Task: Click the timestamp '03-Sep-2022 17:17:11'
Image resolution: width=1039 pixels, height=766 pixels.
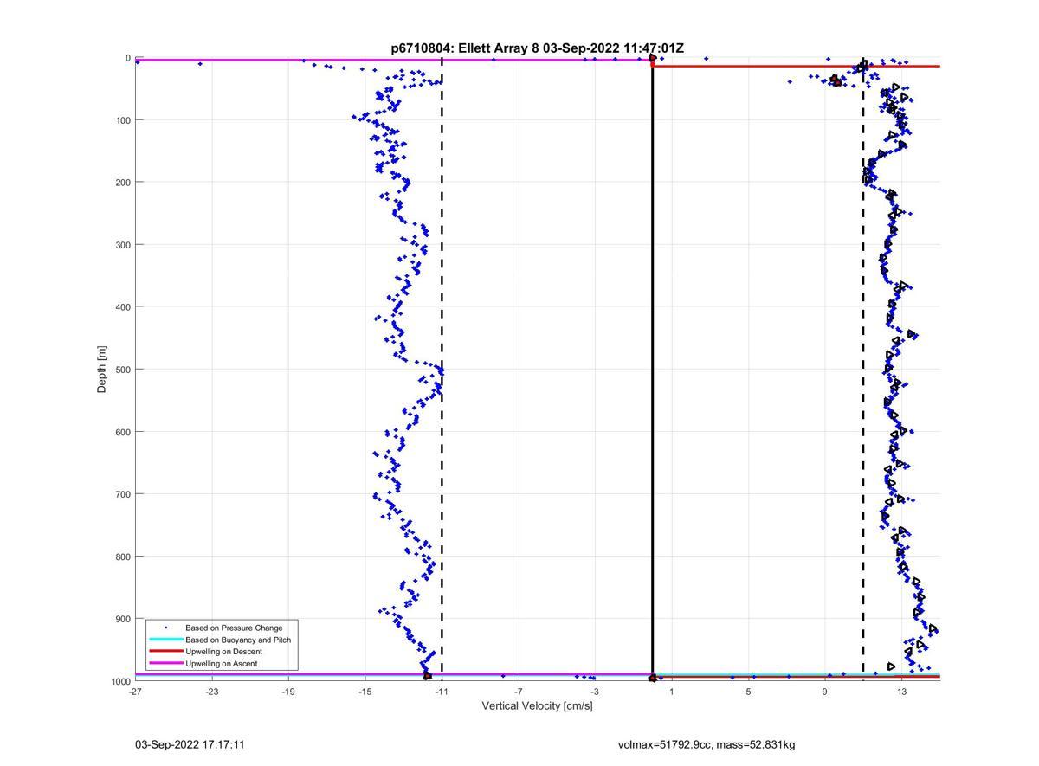Action: 190,744
